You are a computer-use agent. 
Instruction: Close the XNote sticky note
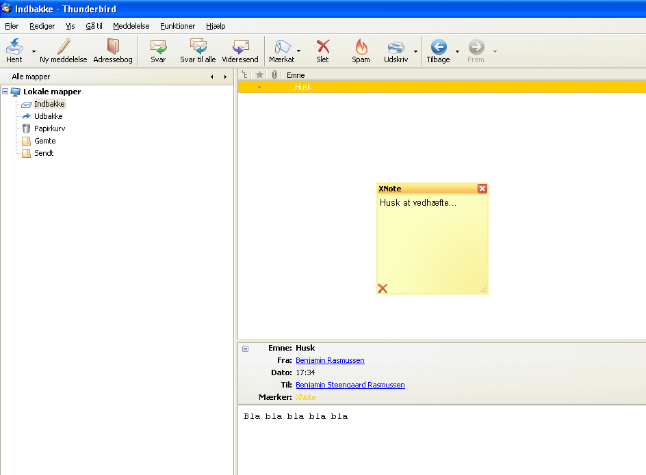click(482, 189)
